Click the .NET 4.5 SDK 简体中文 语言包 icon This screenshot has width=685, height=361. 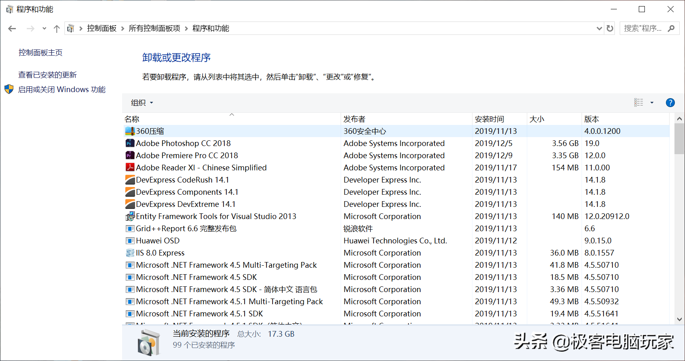click(130, 289)
